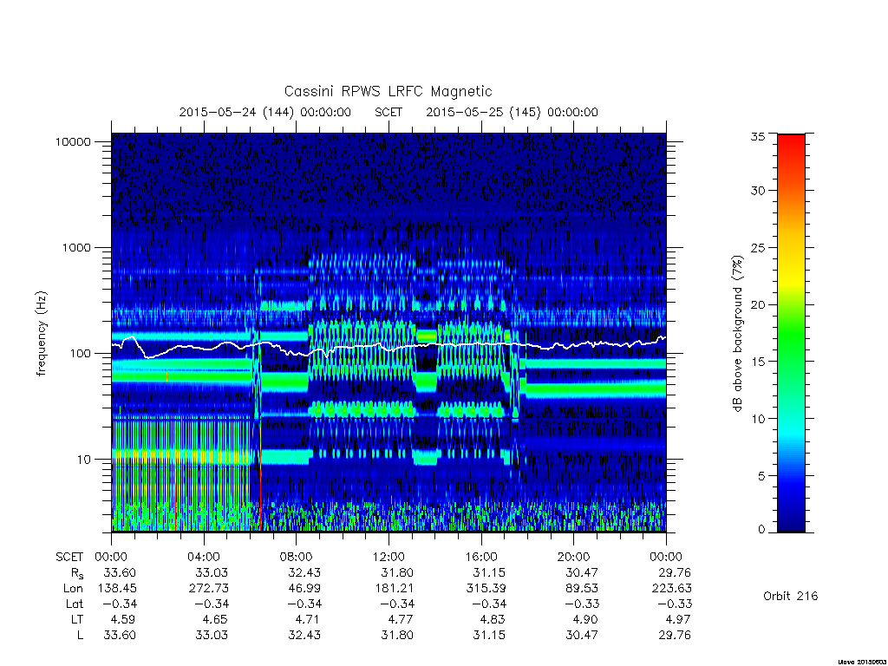Click the 100 frequency tick label
The height and width of the screenshot is (666, 888).
coord(80,354)
